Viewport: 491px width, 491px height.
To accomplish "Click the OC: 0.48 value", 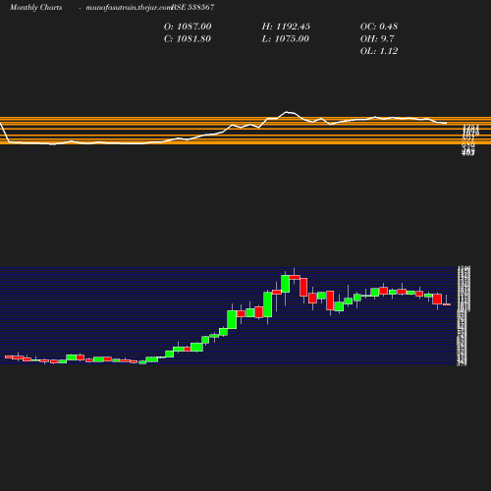I will pyautogui.click(x=379, y=27).
